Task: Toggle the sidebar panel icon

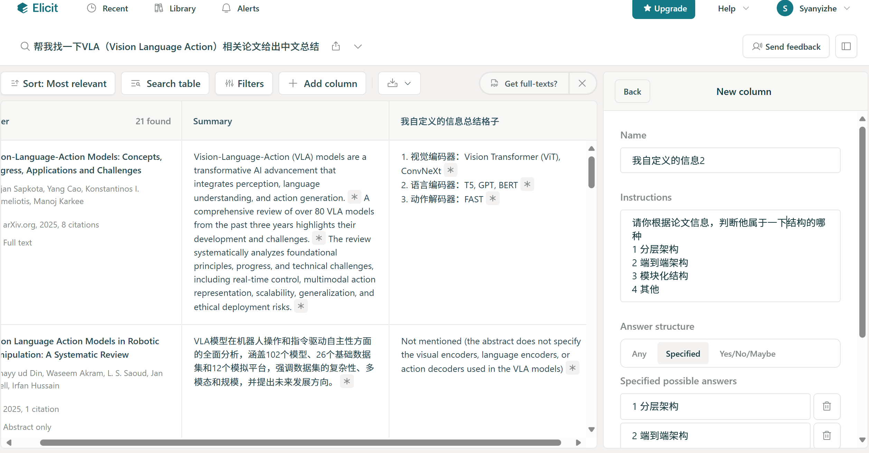Action: pos(846,46)
